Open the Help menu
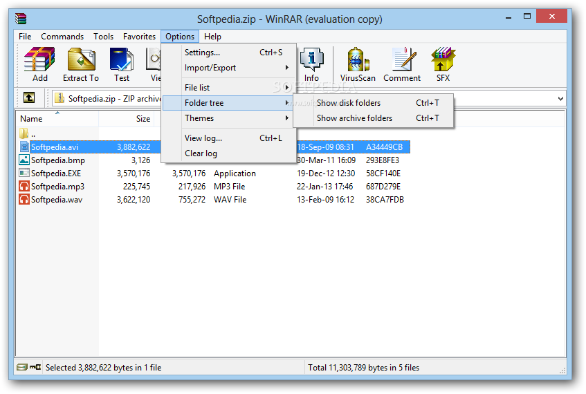Image resolution: width=586 pixels, height=394 pixels. pyautogui.click(x=212, y=36)
